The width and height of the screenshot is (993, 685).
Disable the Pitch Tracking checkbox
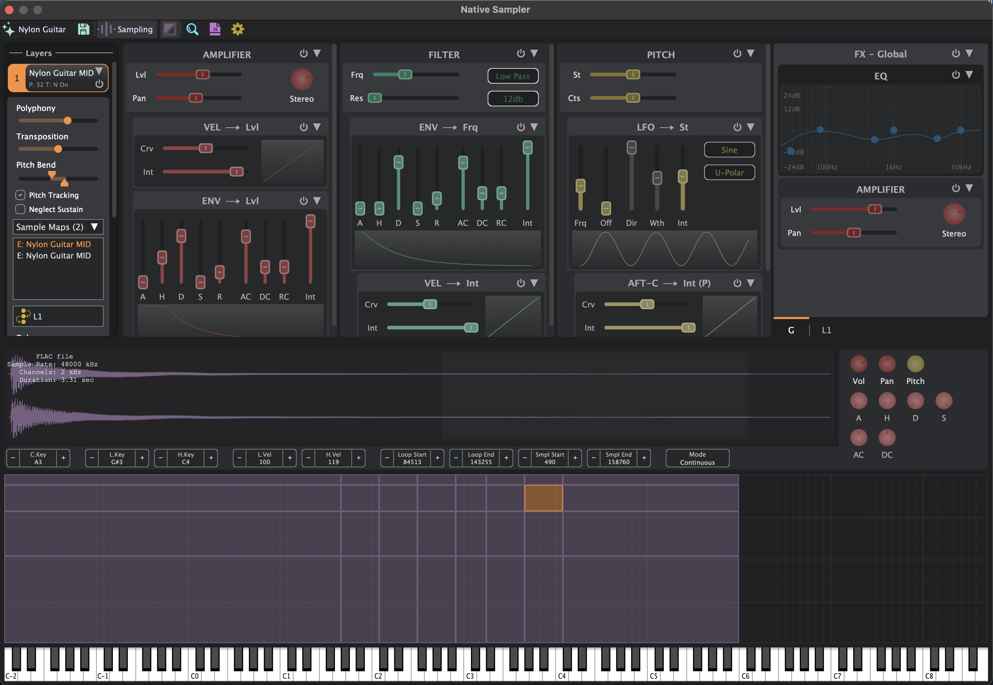(20, 195)
